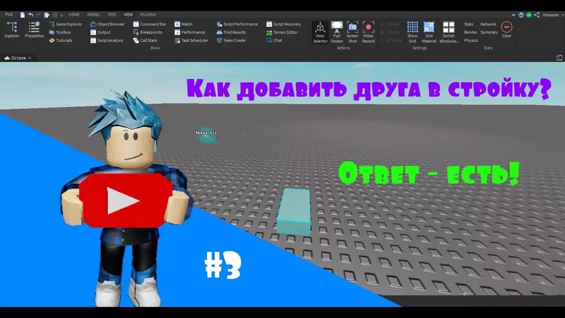Expand the quick access toolbar dropdown
Viewport: 565px width, 318px height.
point(62,15)
